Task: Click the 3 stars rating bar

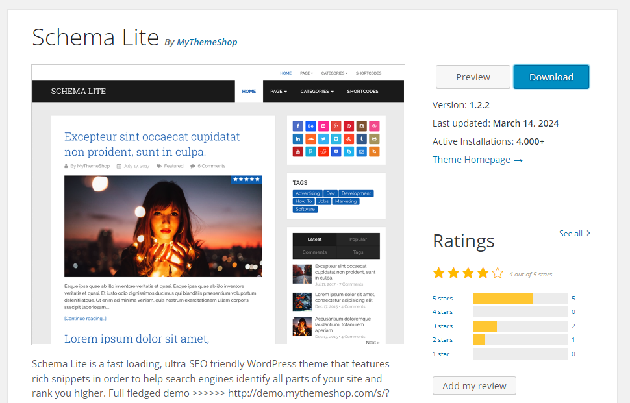Action: click(521, 326)
